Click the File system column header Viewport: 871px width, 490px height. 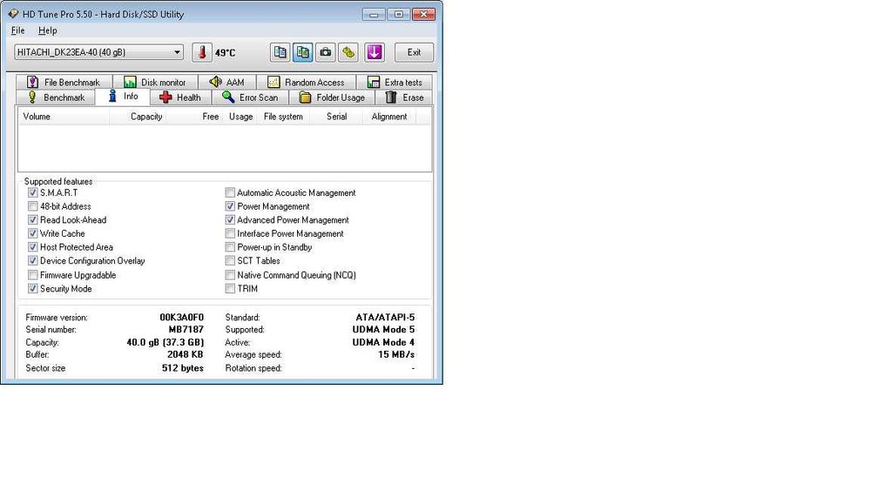(x=283, y=117)
